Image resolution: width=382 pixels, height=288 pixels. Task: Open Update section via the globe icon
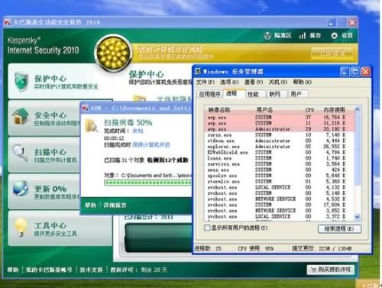(21, 189)
